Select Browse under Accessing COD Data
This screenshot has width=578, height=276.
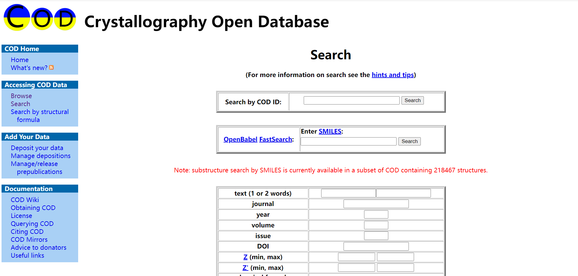click(21, 96)
